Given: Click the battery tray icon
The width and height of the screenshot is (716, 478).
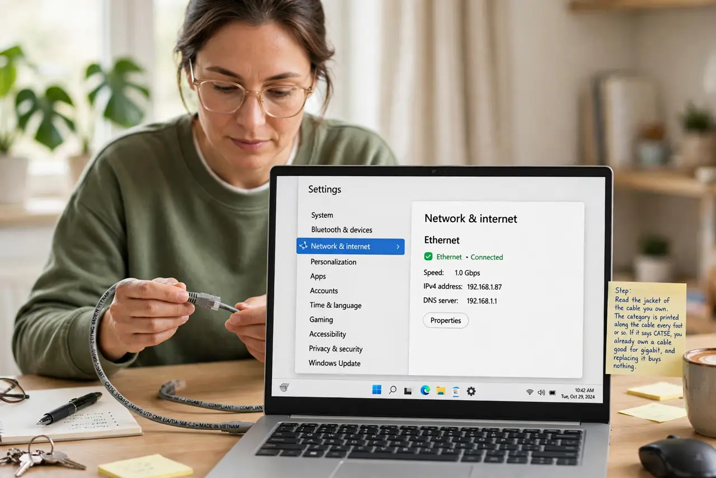Looking at the screenshot, I should (x=553, y=393).
